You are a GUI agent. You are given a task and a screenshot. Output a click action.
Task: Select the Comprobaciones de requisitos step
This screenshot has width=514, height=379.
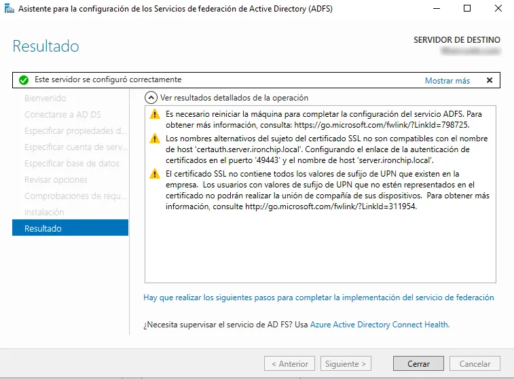[x=75, y=196]
